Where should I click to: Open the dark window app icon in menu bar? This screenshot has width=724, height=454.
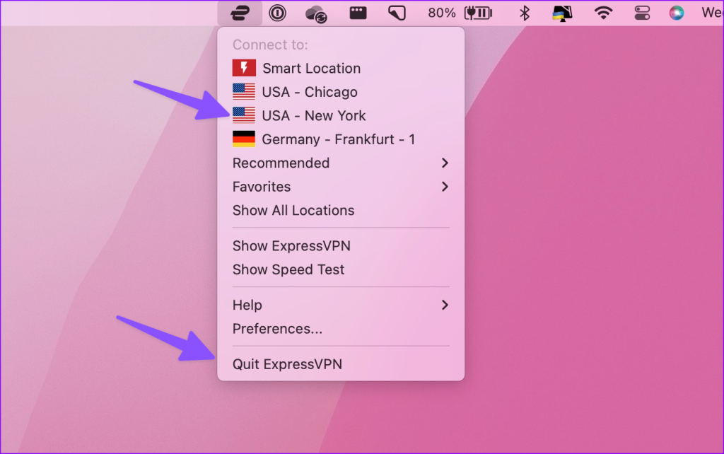point(358,13)
